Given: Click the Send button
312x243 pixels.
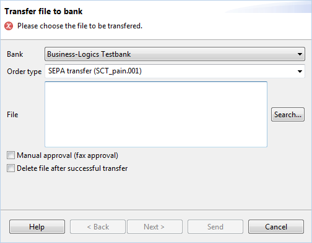Looking at the screenshot, I should (215, 227).
